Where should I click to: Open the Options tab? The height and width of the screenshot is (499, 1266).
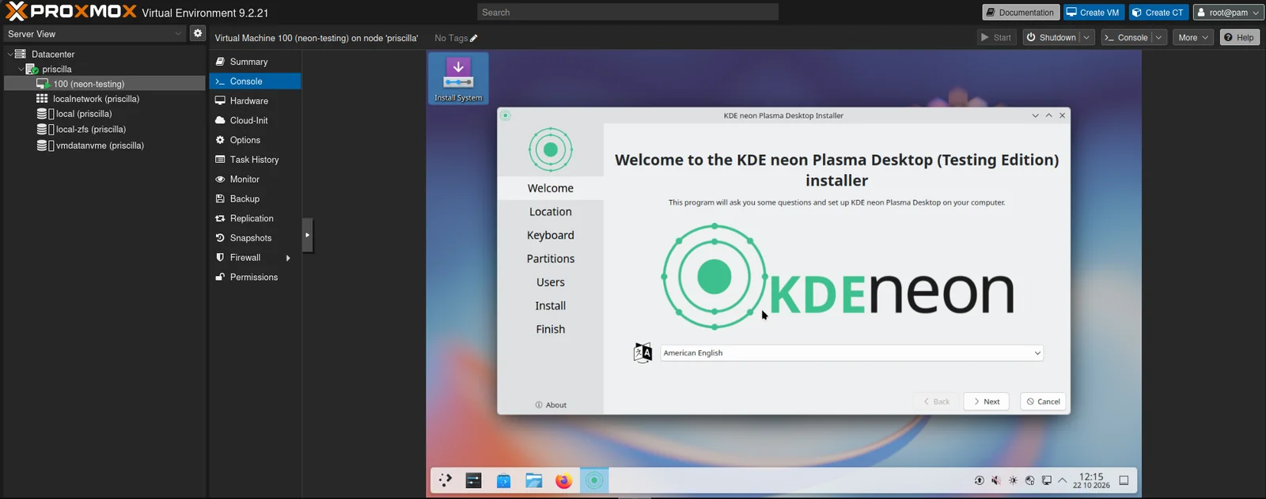click(255, 140)
